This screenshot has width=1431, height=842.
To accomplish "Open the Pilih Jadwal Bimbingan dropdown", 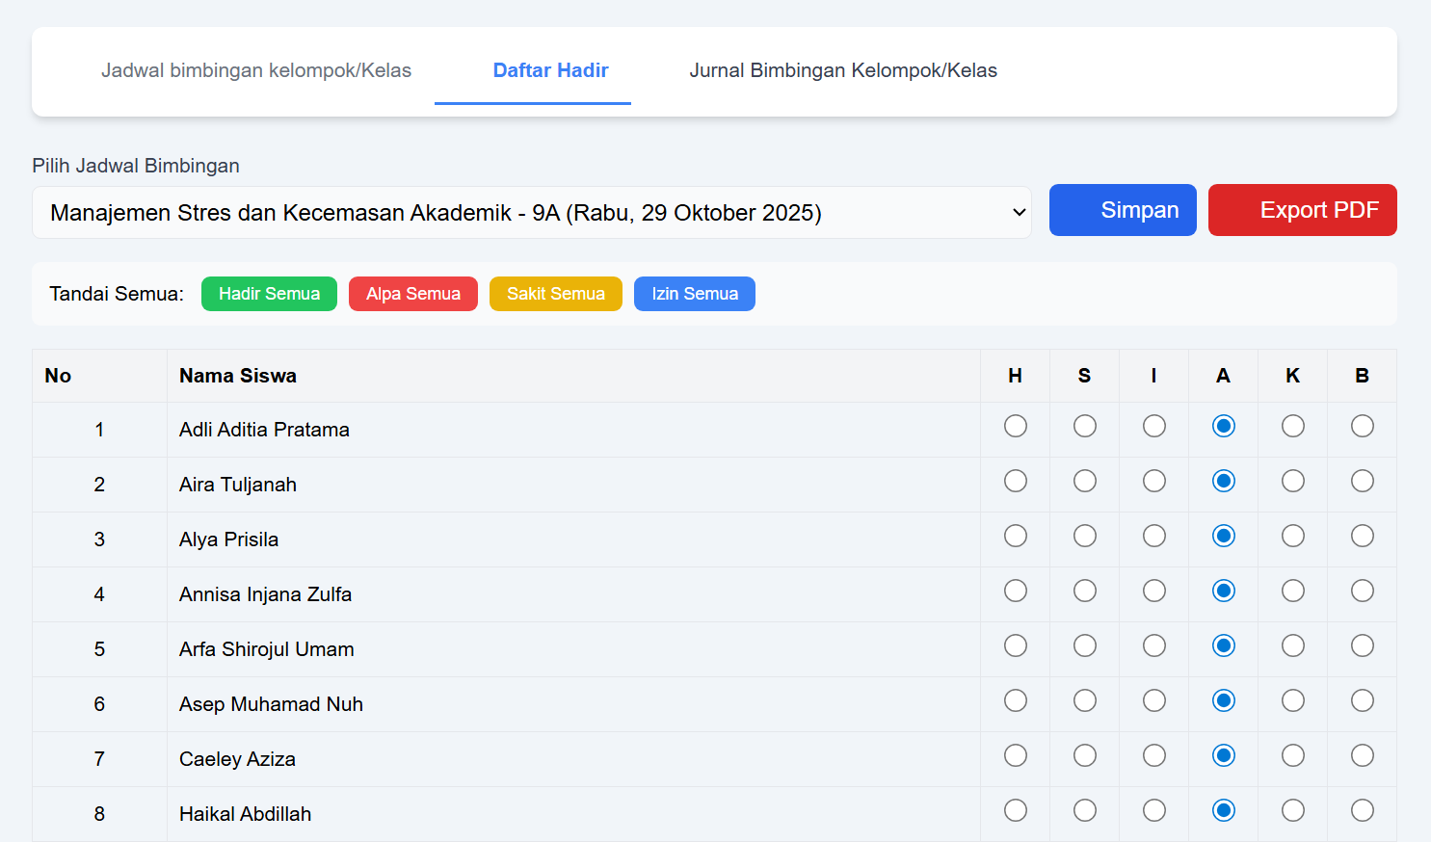I will [x=532, y=210].
